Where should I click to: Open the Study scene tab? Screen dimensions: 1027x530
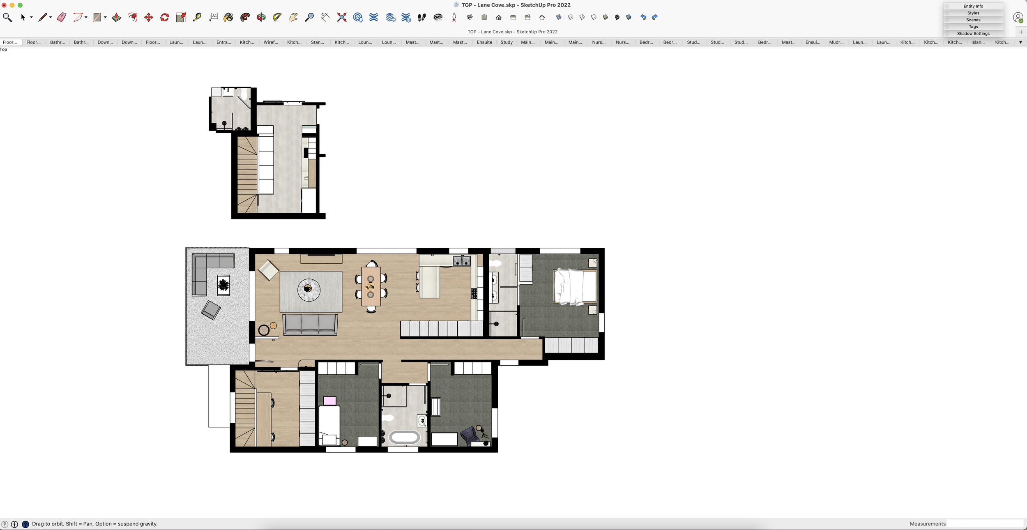click(x=507, y=42)
